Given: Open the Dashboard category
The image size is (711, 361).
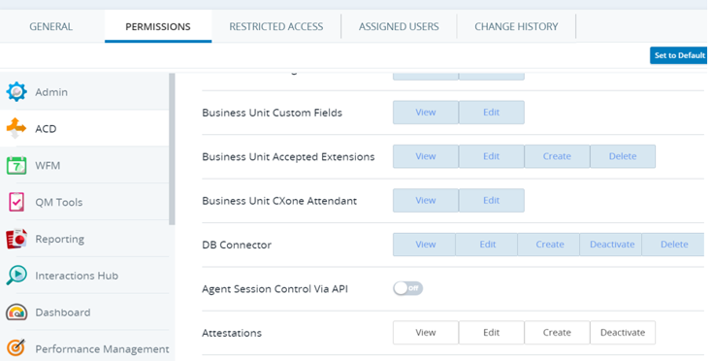Looking at the screenshot, I should click(84, 312).
